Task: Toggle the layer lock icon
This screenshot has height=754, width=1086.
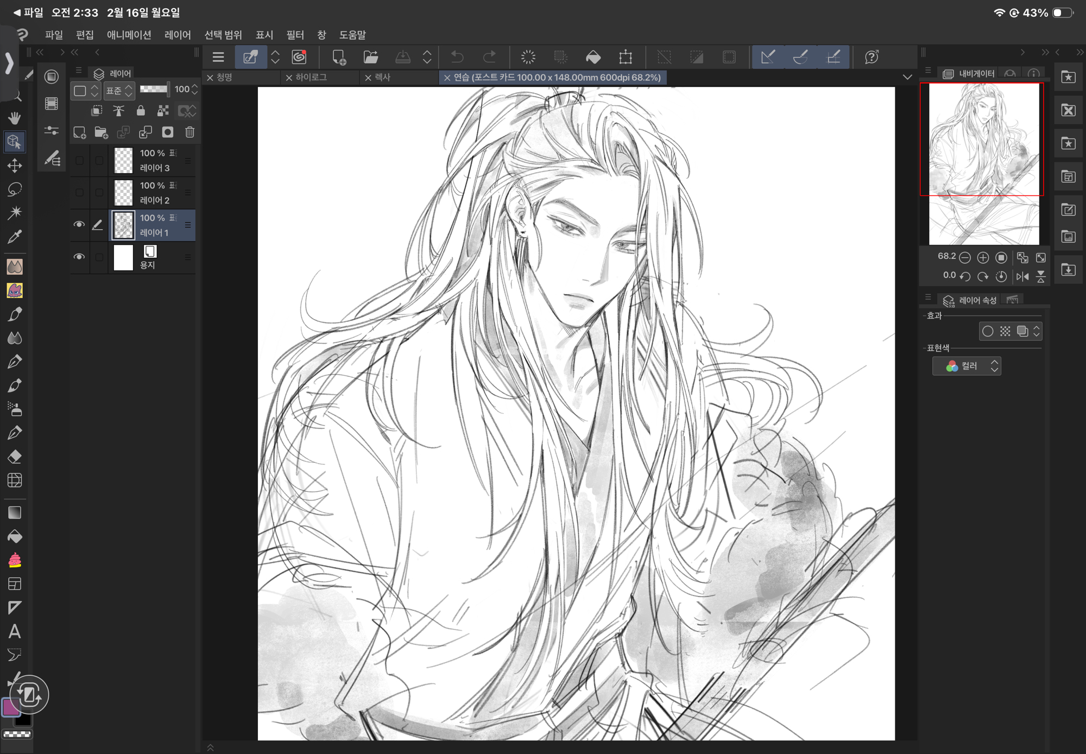Action: point(141,111)
